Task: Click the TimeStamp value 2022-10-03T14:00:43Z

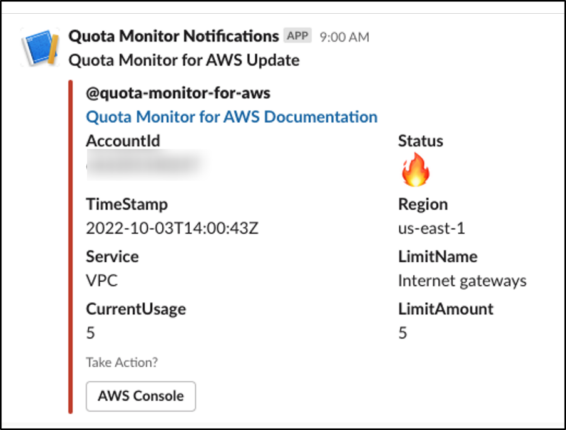Action: click(172, 228)
